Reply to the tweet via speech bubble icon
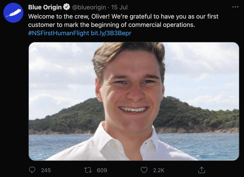 point(32,170)
